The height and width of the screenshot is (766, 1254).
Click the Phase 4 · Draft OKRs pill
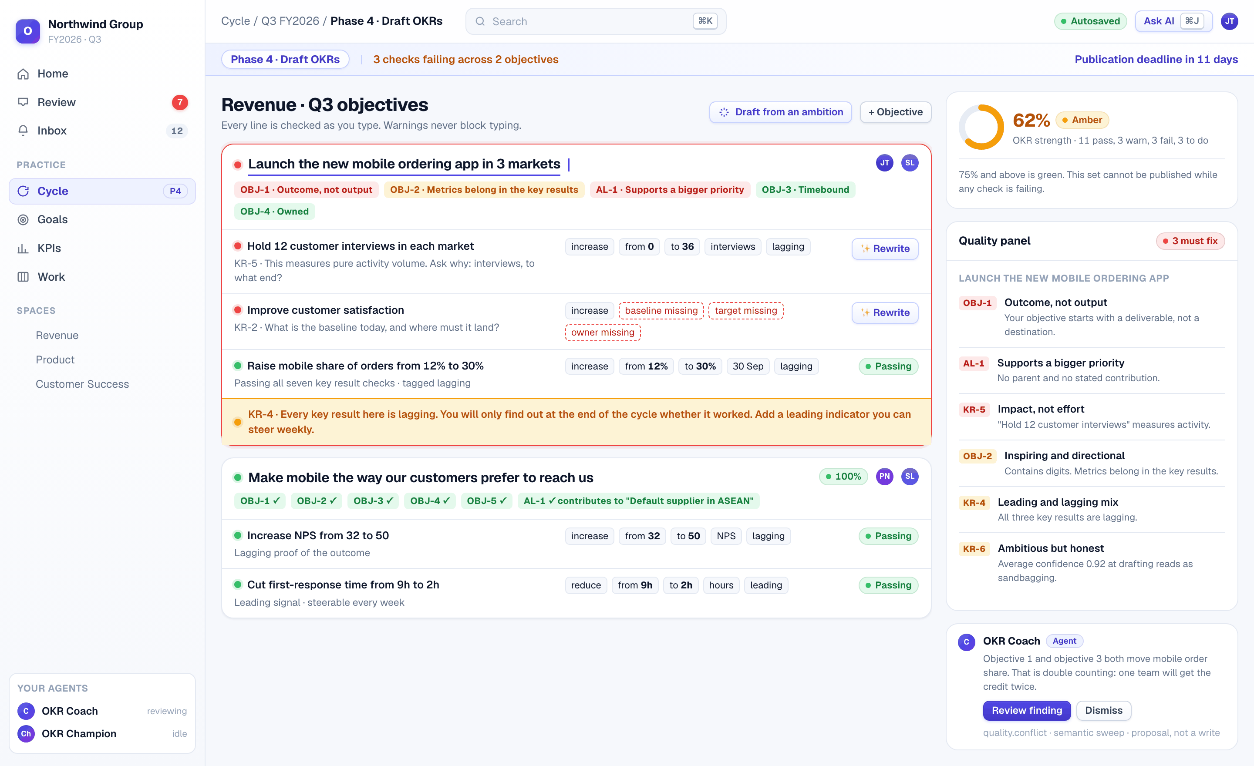pos(285,60)
